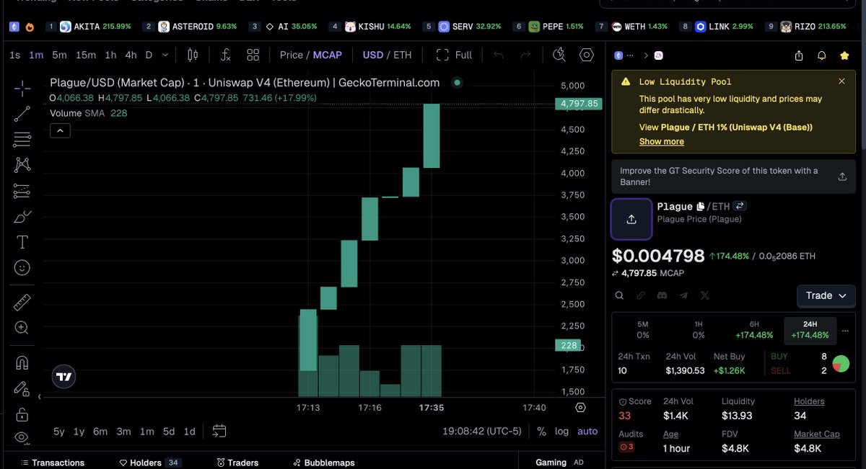The image size is (866, 469).
Task: Open the chart layout templates grid
Action: click(253, 55)
